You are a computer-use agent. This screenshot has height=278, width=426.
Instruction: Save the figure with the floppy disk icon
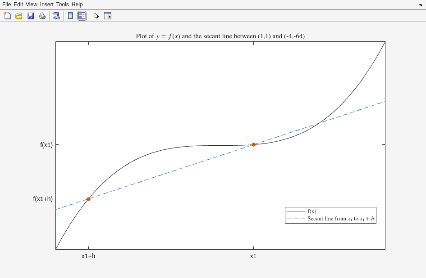click(x=31, y=16)
